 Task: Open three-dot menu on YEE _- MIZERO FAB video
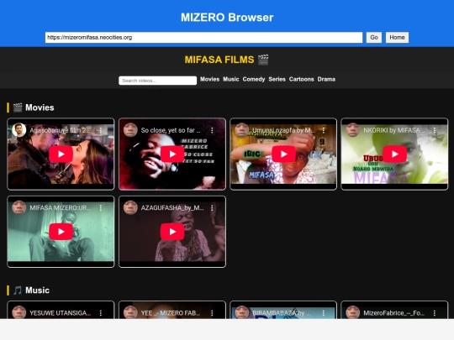(x=212, y=313)
